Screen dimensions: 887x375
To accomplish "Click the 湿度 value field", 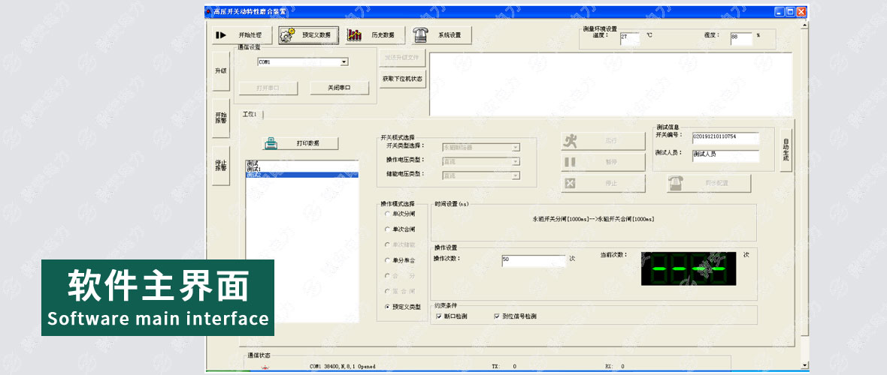I will tap(742, 38).
